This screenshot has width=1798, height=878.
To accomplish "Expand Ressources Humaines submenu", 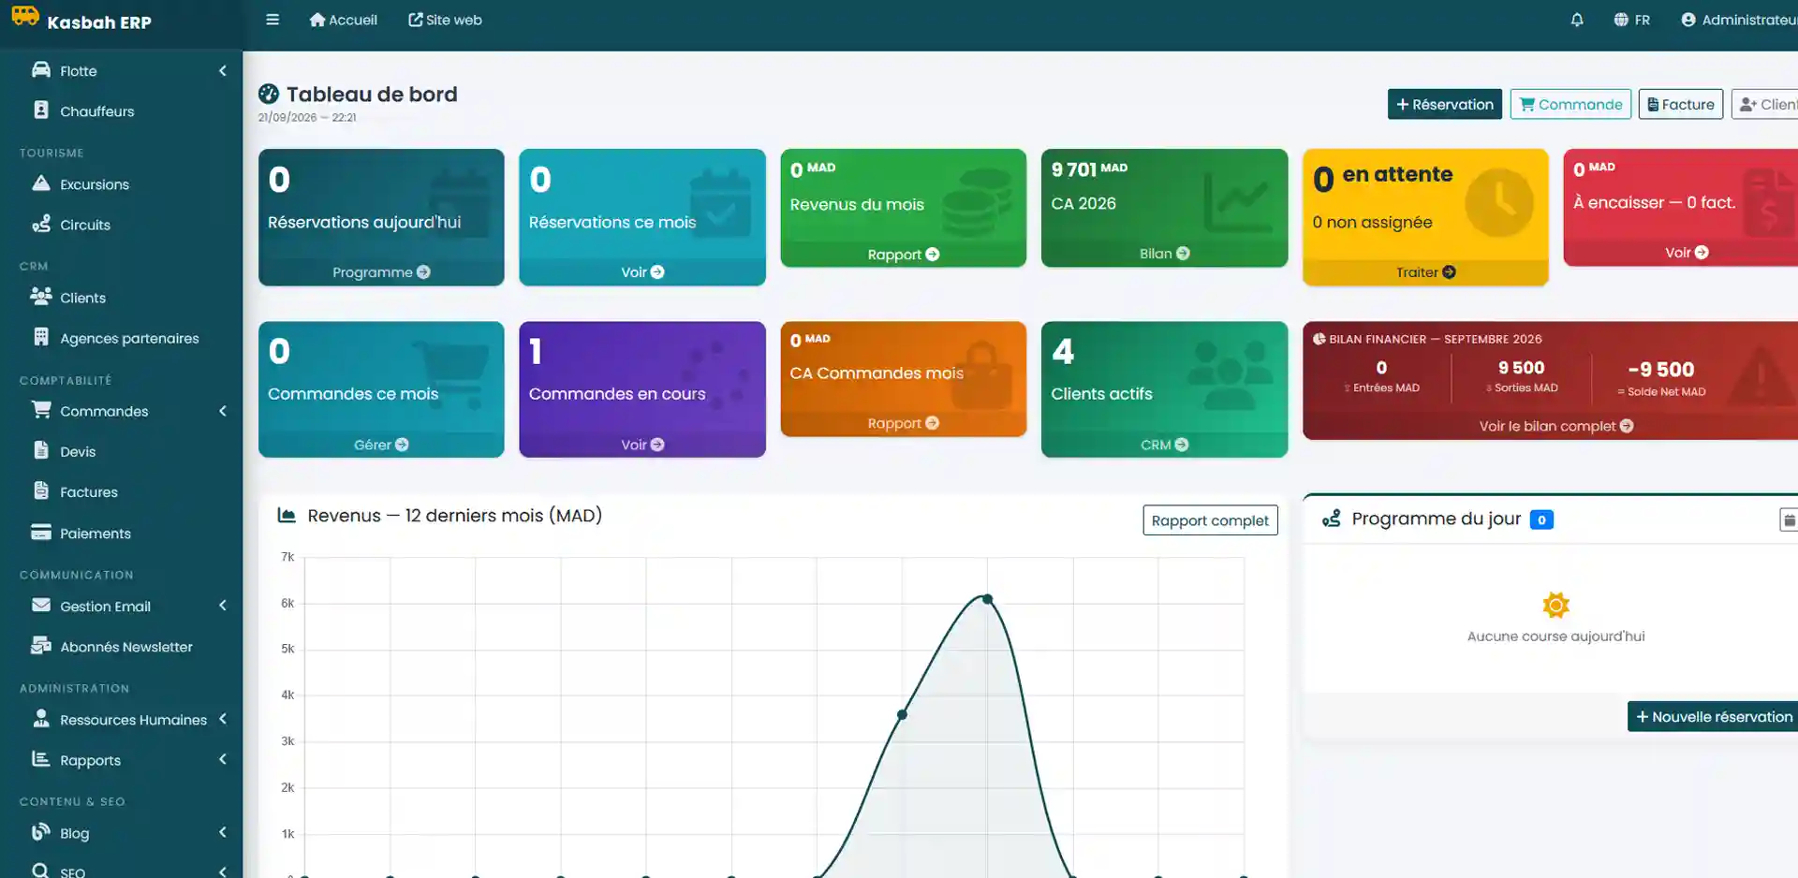I will [223, 719].
